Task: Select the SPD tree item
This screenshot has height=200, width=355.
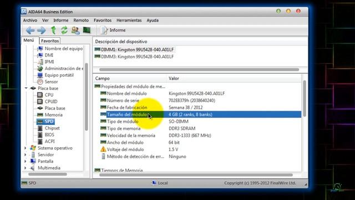Action: pos(45,122)
